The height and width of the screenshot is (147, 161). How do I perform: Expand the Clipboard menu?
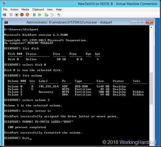tap(38, 9)
